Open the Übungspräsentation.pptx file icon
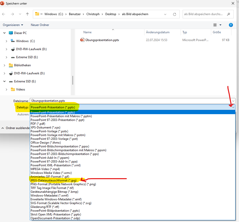Screen dimensions: 239x222 [x=82, y=40]
